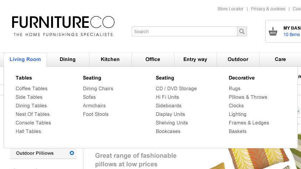
Task: Expand the Outdoor menu
Action: coord(238,59)
